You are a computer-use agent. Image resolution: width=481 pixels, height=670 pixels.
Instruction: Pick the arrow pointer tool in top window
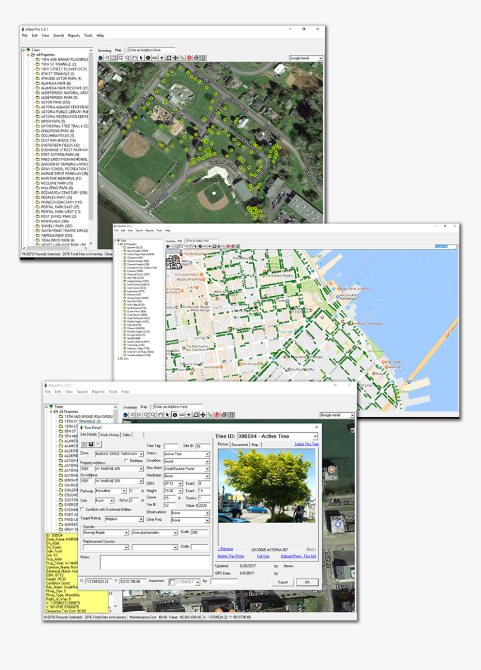(141, 58)
